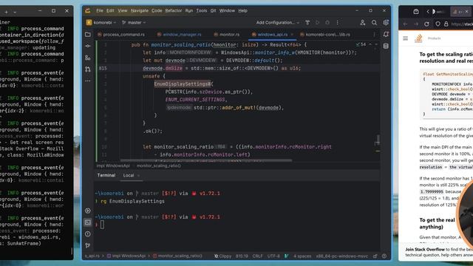Click the ENUM_CURRENT_SETTINGS constant in code
This screenshot has height=266, width=473.
[x=195, y=100]
